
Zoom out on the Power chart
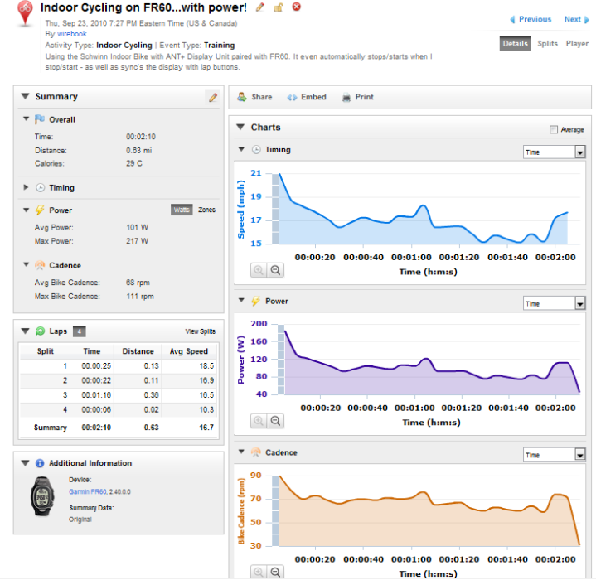tap(275, 420)
